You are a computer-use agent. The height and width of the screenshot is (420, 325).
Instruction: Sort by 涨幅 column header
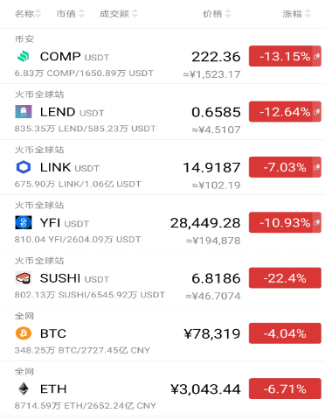297,13
